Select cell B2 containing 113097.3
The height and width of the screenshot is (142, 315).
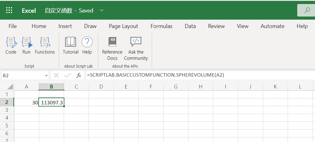coord(51,102)
